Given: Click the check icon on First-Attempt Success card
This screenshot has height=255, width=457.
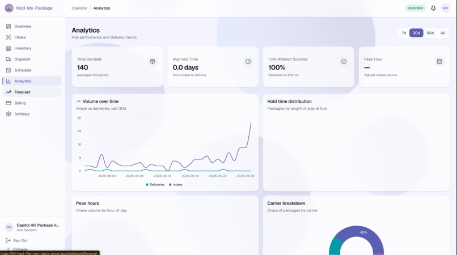Looking at the screenshot, I should pyautogui.click(x=344, y=62).
